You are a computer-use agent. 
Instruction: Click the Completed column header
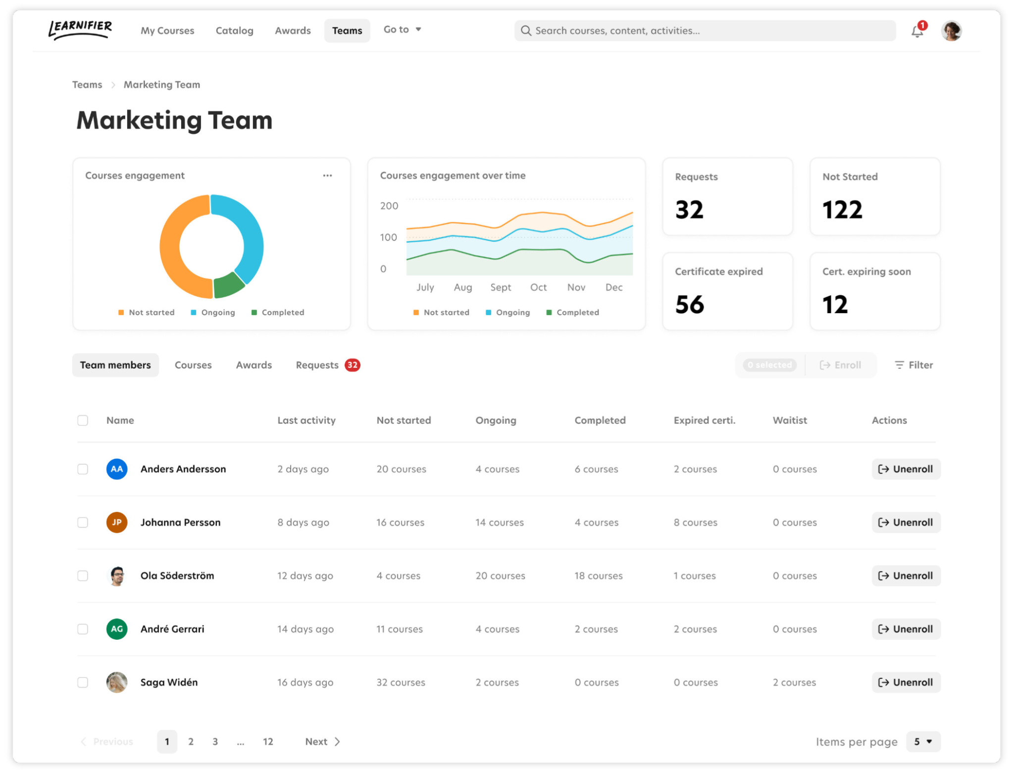click(x=600, y=420)
